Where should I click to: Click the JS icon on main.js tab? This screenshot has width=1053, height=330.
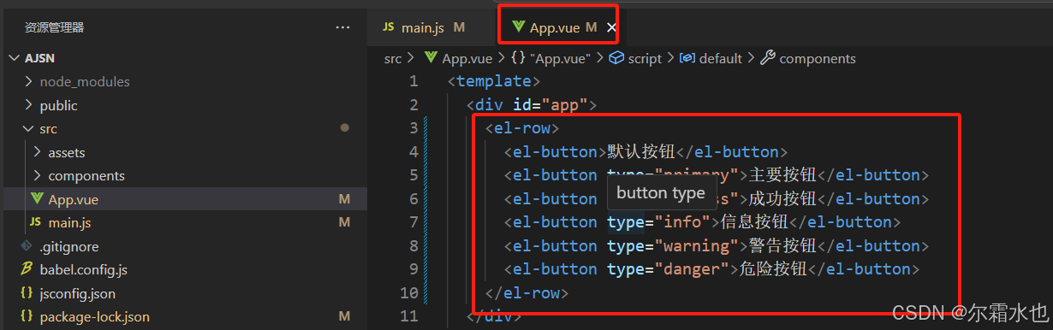click(389, 27)
